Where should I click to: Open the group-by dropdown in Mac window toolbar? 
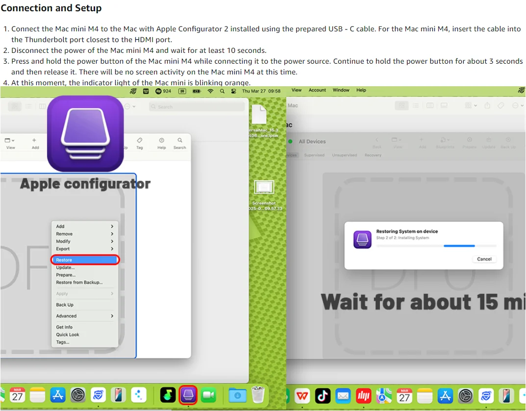point(471,106)
